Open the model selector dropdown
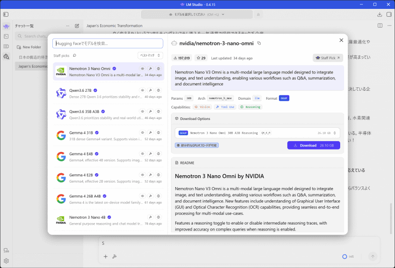The image size is (395, 268). pos(197,14)
